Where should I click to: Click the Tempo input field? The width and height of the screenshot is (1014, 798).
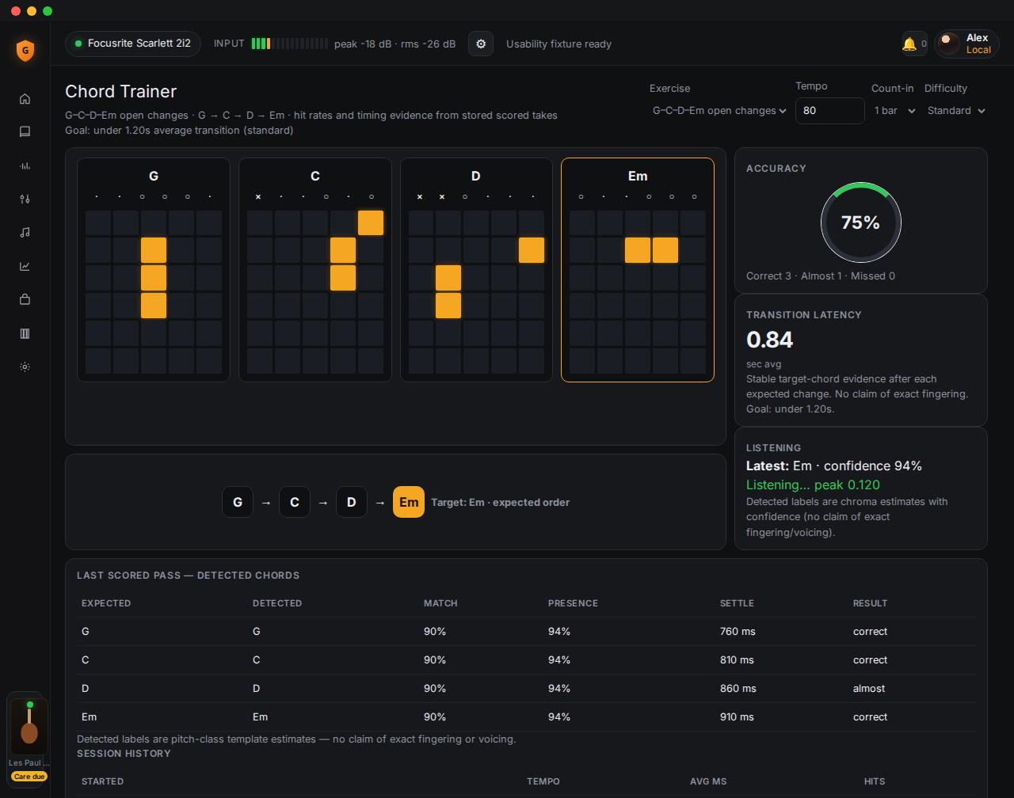click(x=829, y=111)
